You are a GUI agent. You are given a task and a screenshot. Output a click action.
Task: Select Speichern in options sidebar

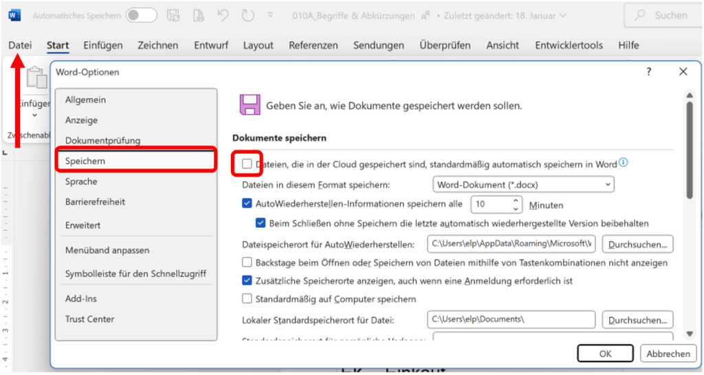[x=135, y=161]
